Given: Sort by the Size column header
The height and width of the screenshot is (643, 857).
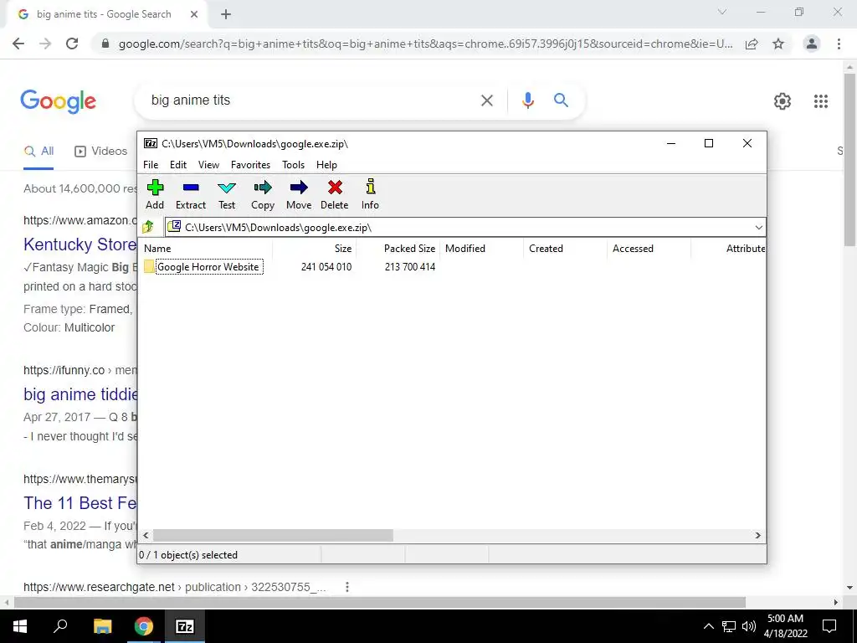Looking at the screenshot, I should point(343,248).
